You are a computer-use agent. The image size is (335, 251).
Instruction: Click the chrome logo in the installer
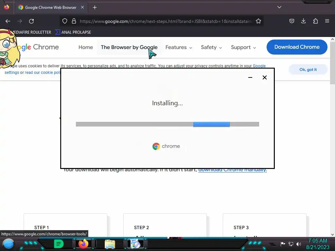tap(166, 146)
